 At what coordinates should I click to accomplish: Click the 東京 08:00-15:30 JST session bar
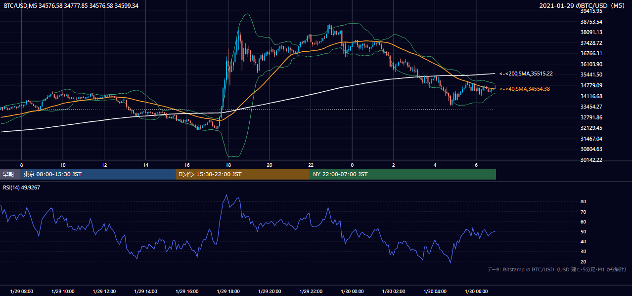(x=98, y=174)
